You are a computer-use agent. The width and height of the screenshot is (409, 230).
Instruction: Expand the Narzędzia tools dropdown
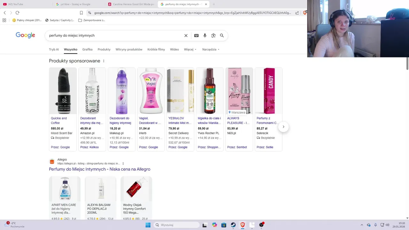211,50
